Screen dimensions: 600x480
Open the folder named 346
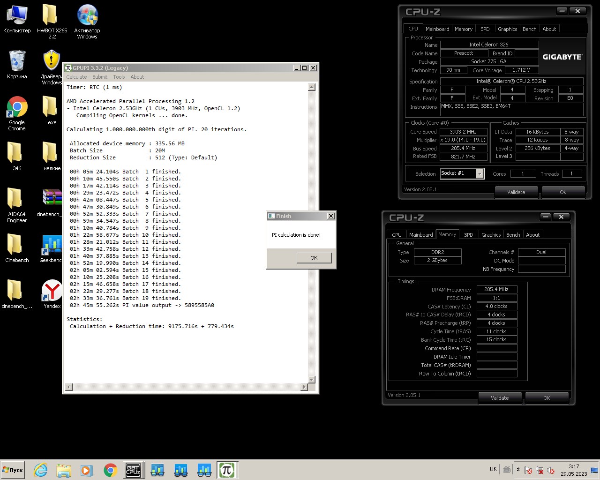pyautogui.click(x=17, y=156)
